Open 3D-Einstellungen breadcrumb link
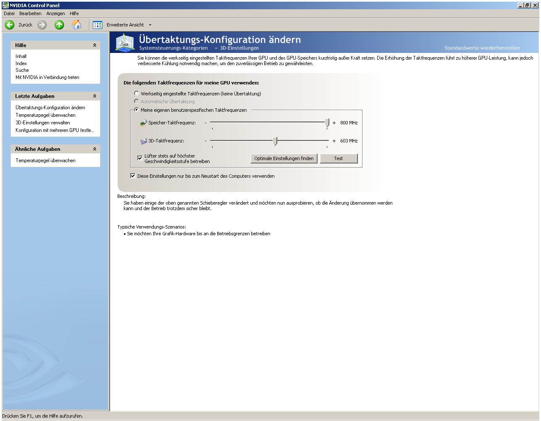Image resolution: width=541 pixels, height=421 pixels. (x=239, y=48)
